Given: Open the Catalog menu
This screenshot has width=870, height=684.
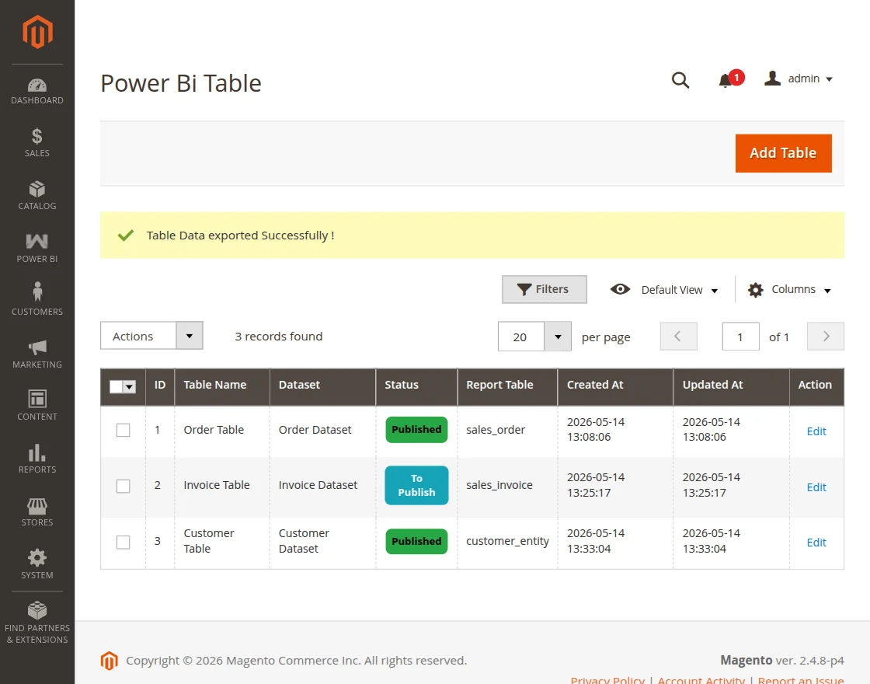Looking at the screenshot, I should pos(37,195).
